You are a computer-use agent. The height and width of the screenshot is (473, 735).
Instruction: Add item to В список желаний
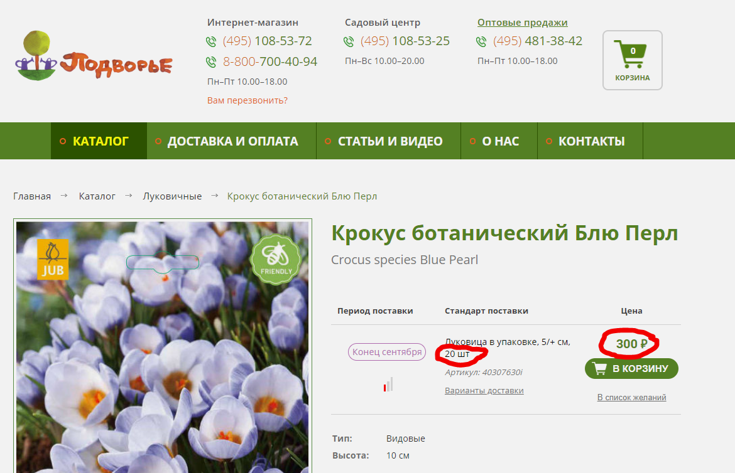631,396
